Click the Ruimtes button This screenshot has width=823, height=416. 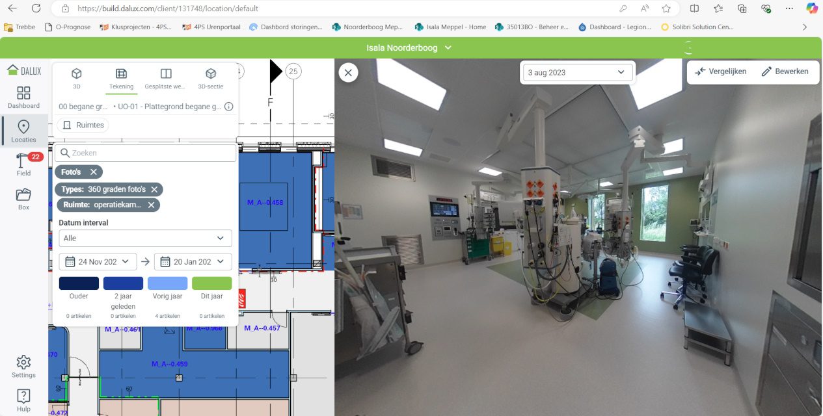click(x=83, y=125)
